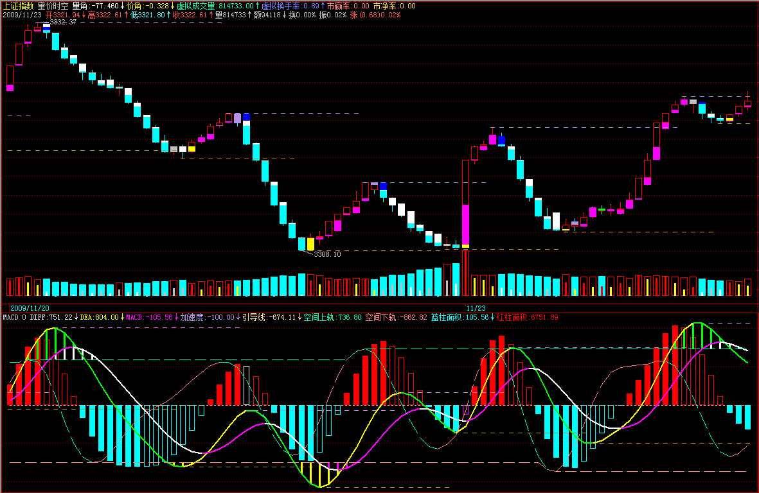Click the date 2009/11/23 in header
This screenshot has height=493, width=759.
click(x=22, y=15)
